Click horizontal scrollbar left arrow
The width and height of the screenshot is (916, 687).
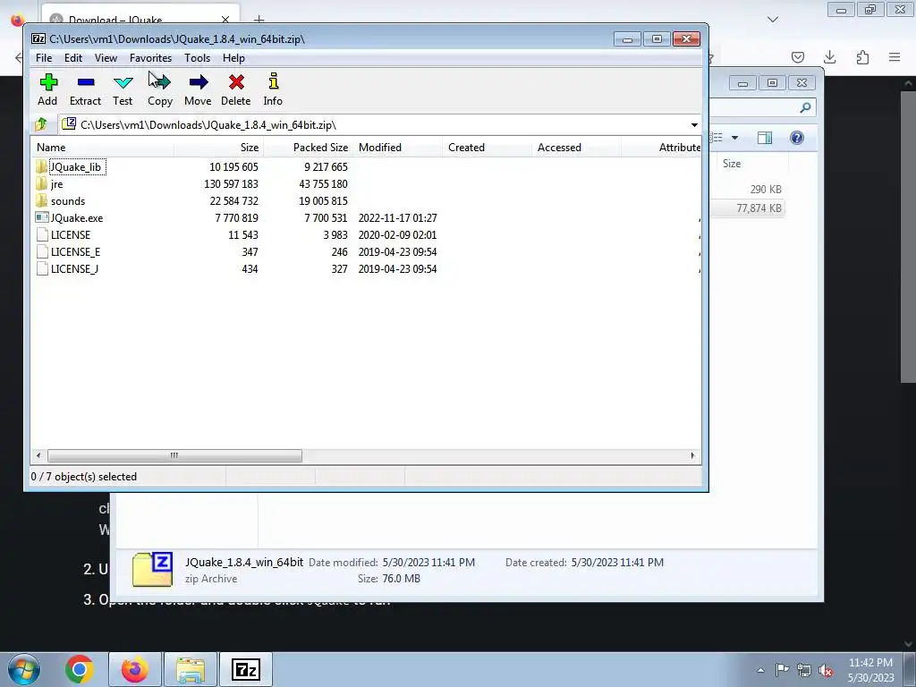coord(38,455)
